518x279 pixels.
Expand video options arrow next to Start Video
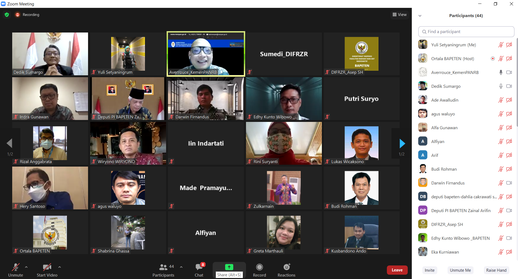59,267
